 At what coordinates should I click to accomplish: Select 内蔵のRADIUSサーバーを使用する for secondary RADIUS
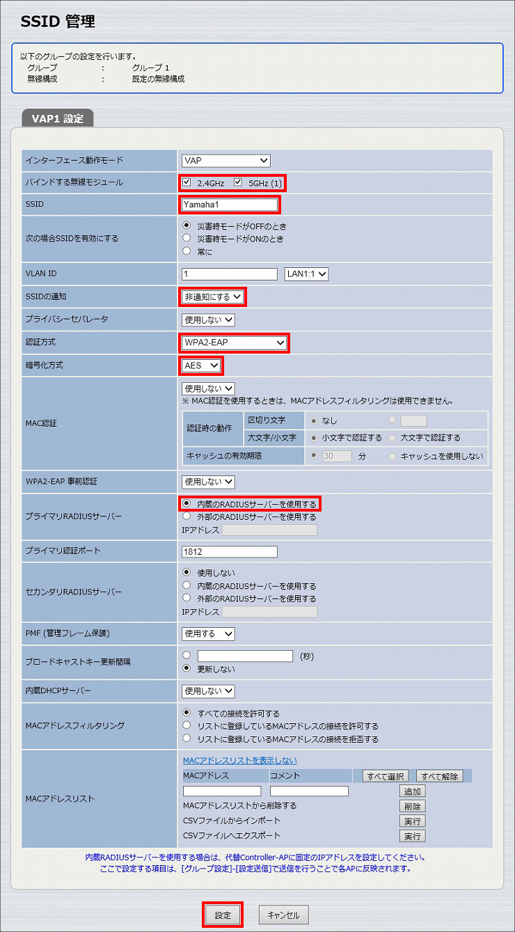coord(187,585)
